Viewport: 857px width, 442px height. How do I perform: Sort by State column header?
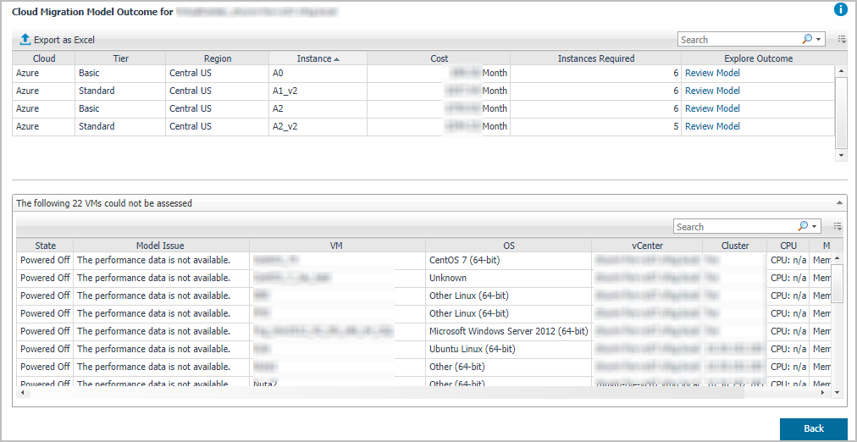(45, 246)
